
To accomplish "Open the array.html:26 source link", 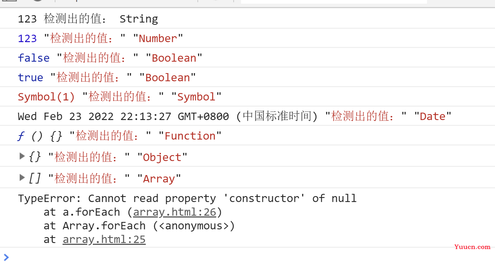I will [174, 212].
